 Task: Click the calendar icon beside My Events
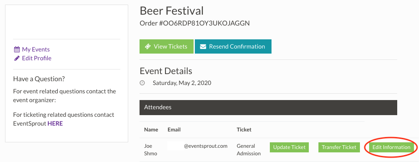tap(17, 49)
